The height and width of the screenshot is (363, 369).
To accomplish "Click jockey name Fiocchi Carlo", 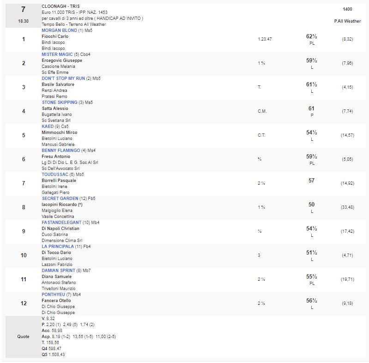I will pos(55,36).
